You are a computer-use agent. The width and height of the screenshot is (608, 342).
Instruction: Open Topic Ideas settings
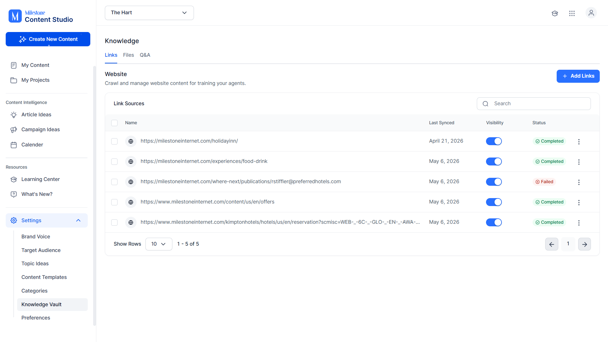coord(35,264)
